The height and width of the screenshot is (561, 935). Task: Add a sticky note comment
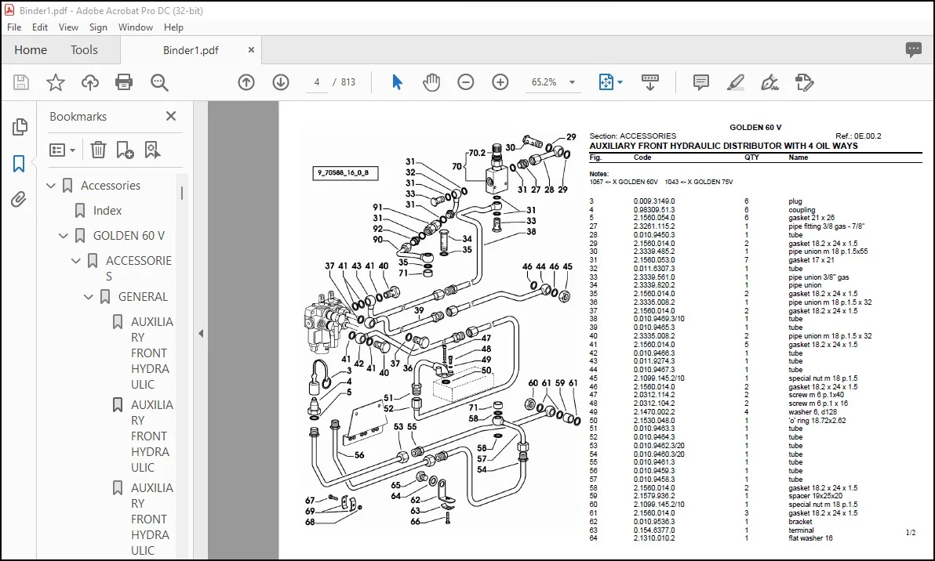(x=701, y=82)
